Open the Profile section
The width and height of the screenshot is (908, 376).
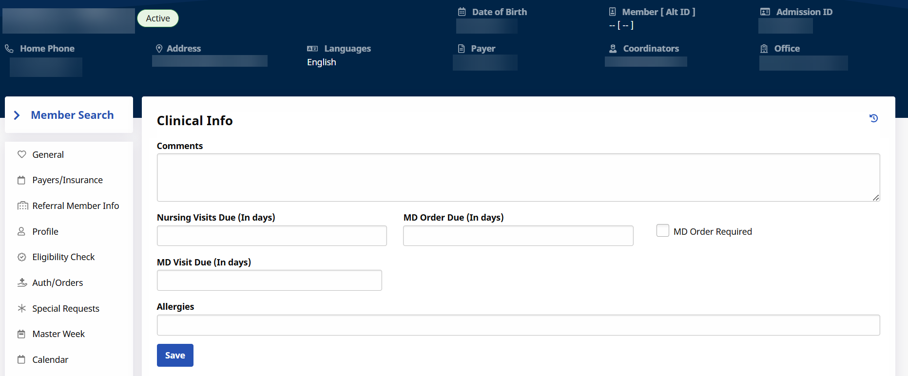45,231
